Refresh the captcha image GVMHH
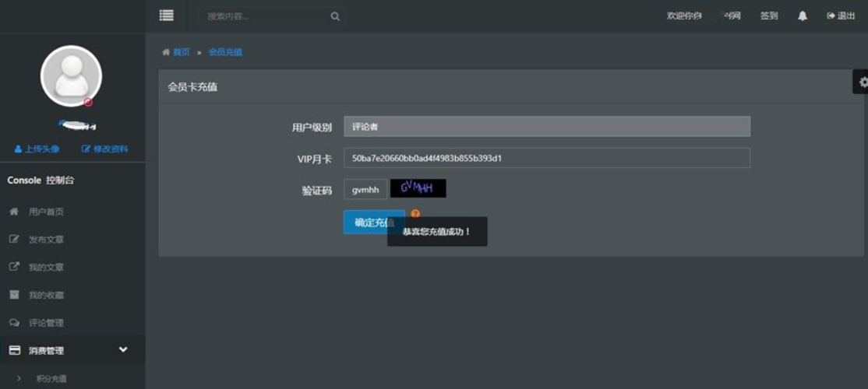This screenshot has height=389, width=868. coord(418,188)
